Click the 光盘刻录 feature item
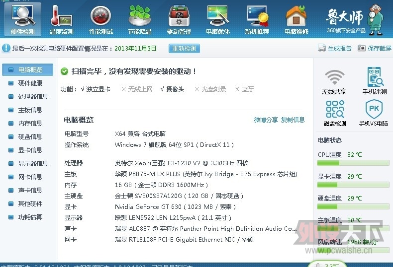 pyautogui.click(x=210, y=89)
